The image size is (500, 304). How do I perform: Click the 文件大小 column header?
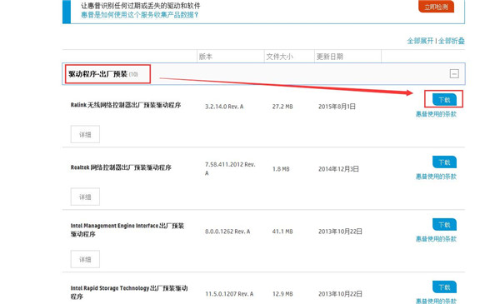279,57
